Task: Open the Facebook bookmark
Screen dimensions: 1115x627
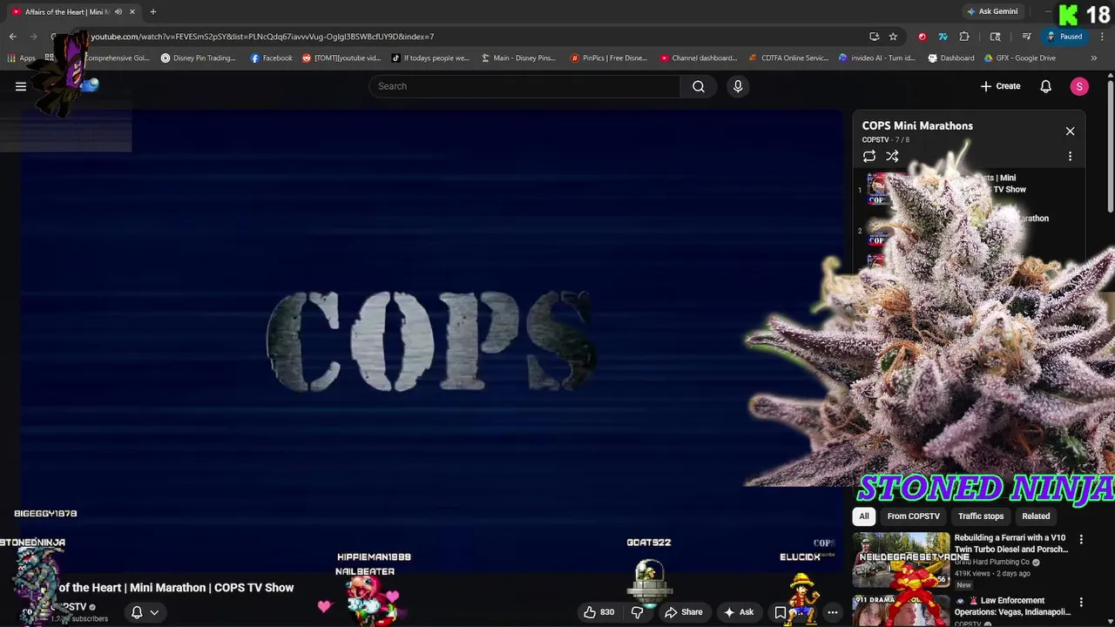Action: [271, 58]
